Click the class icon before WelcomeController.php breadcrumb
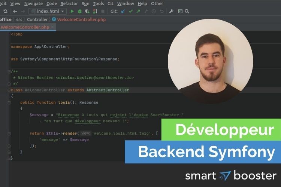 [x=54, y=19]
